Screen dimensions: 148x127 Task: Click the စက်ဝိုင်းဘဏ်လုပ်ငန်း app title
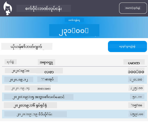[x=44, y=8]
